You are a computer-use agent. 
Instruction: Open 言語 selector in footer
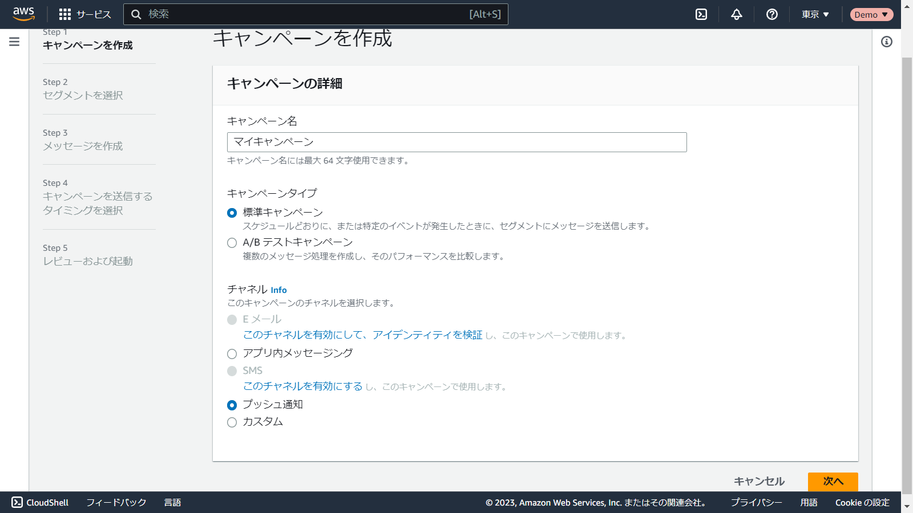172,502
